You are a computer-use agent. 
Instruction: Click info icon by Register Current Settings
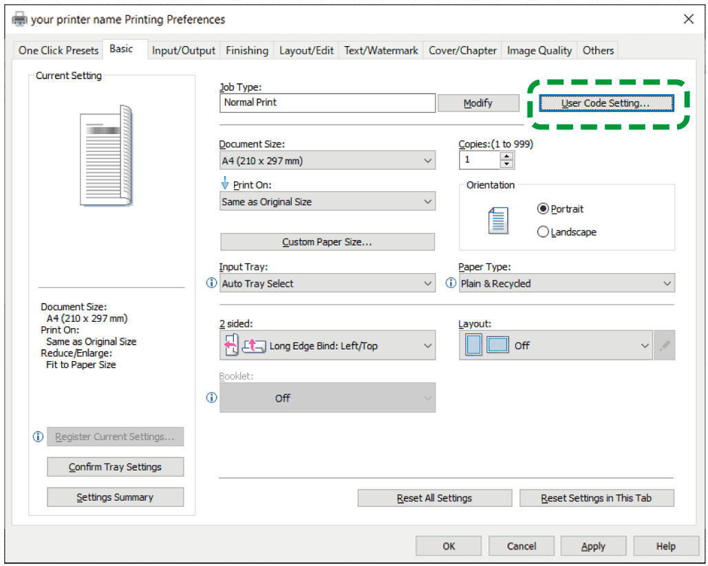point(39,437)
